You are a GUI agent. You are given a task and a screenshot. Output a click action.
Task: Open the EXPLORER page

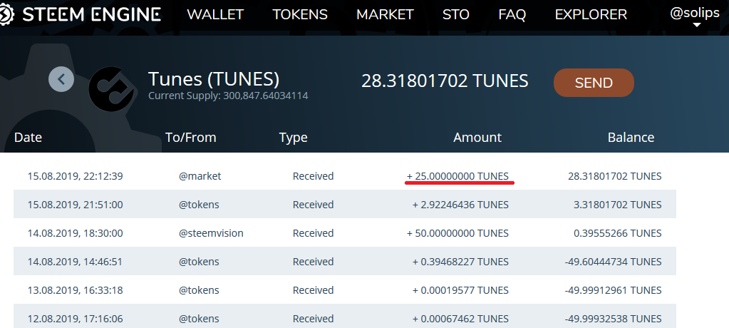[x=591, y=14]
